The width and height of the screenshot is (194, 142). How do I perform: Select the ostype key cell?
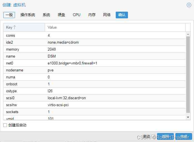pos(24,91)
